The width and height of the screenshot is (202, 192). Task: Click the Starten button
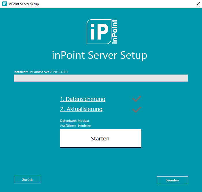(100, 138)
